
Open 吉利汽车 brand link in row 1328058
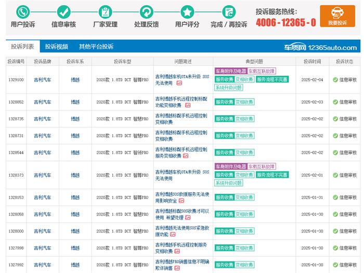[43, 214]
